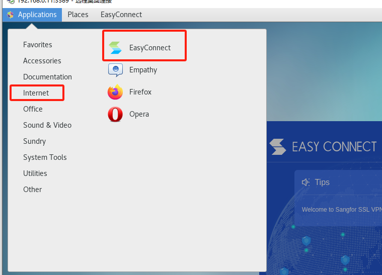The height and width of the screenshot is (275, 382).
Task: Open the Places menu
Action: [78, 15]
